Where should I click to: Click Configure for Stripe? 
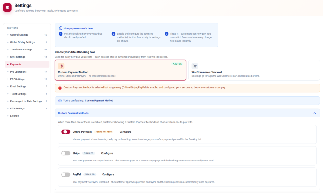click(107, 153)
